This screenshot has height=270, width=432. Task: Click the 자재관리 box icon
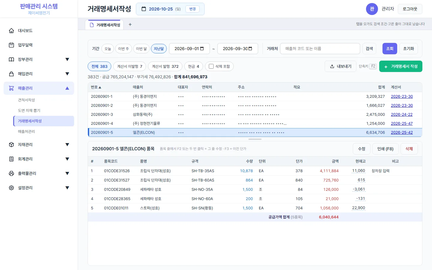[11, 145]
